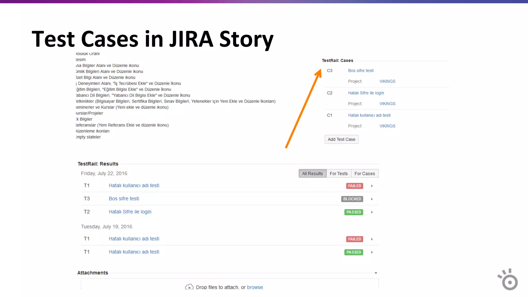Click the Add Test Case button
This screenshot has height=297, width=528.
[341, 139]
